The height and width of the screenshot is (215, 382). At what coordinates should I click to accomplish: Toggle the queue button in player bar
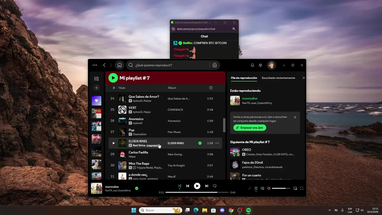click(x=256, y=188)
